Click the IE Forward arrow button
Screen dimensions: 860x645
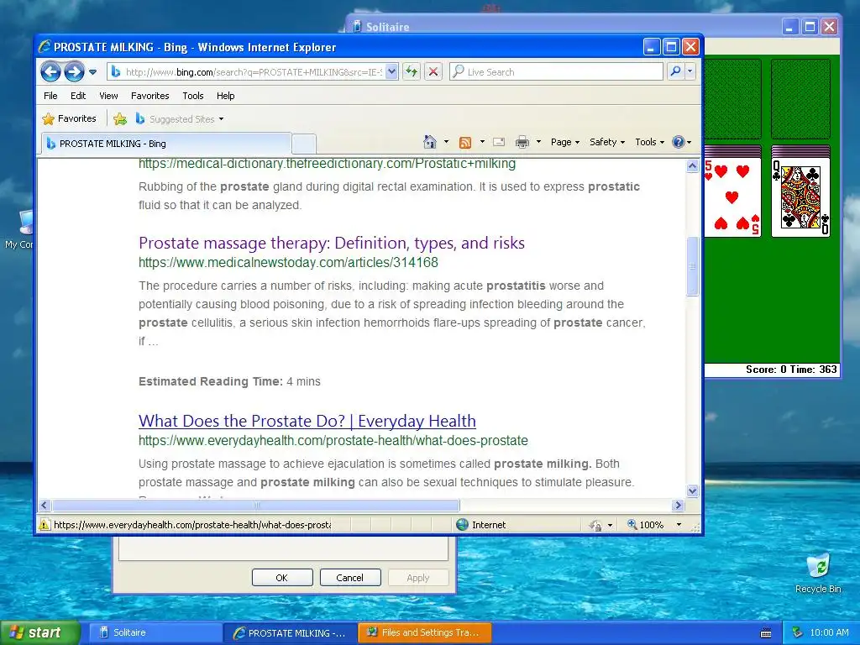pos(74,71)
